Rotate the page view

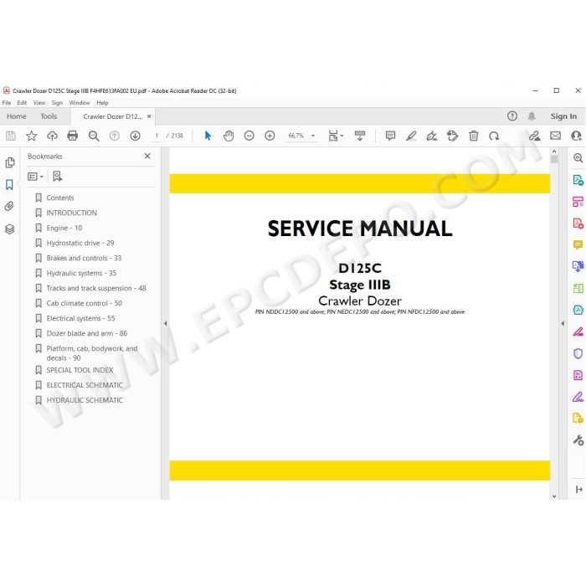tap(494, 136)
